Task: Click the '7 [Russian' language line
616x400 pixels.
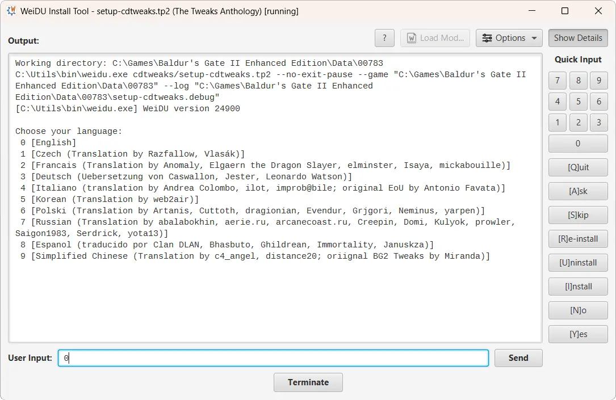Action: (265, 228)
